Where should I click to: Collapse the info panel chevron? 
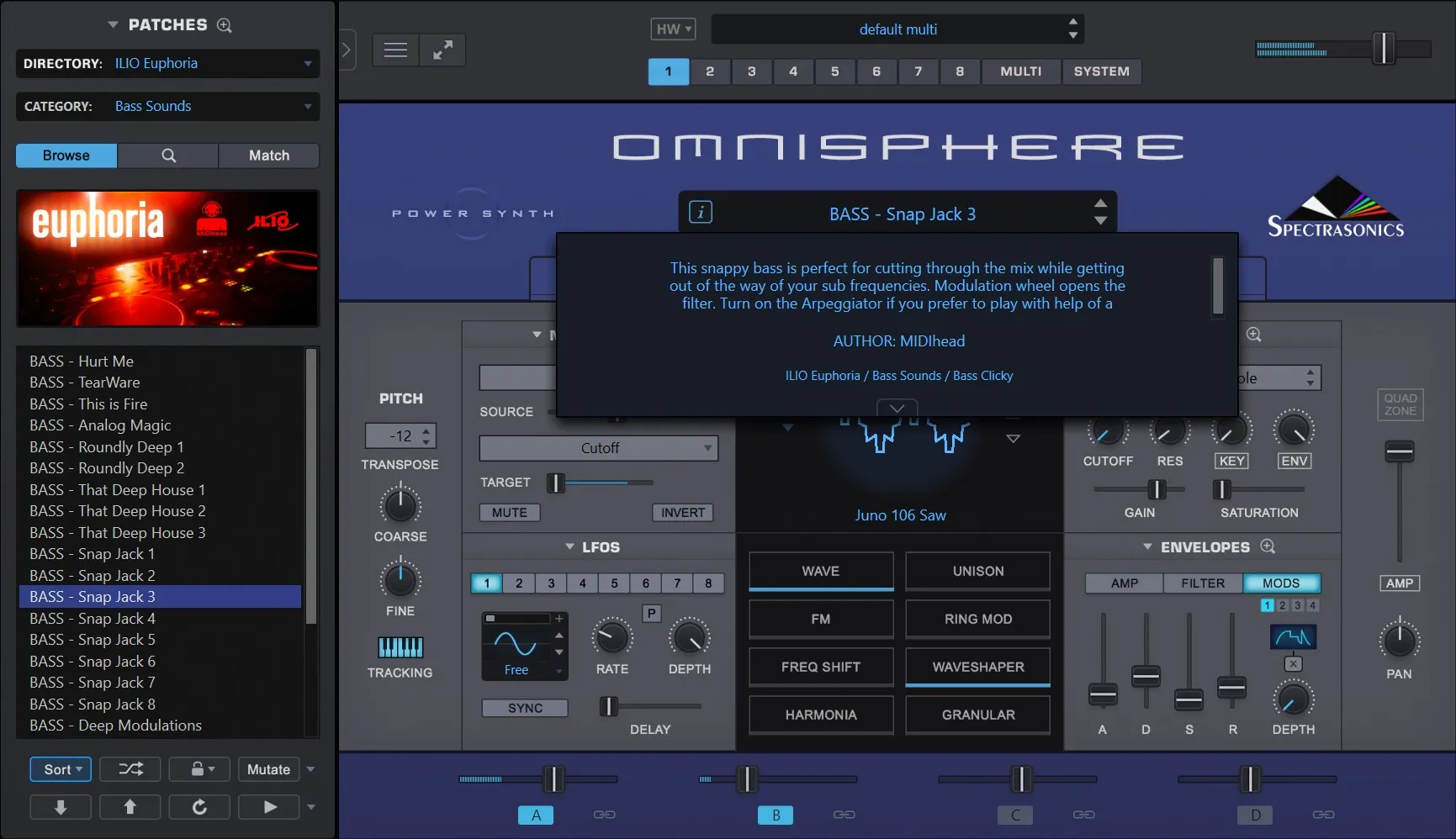pyautogui.click(x=897, y=409)
